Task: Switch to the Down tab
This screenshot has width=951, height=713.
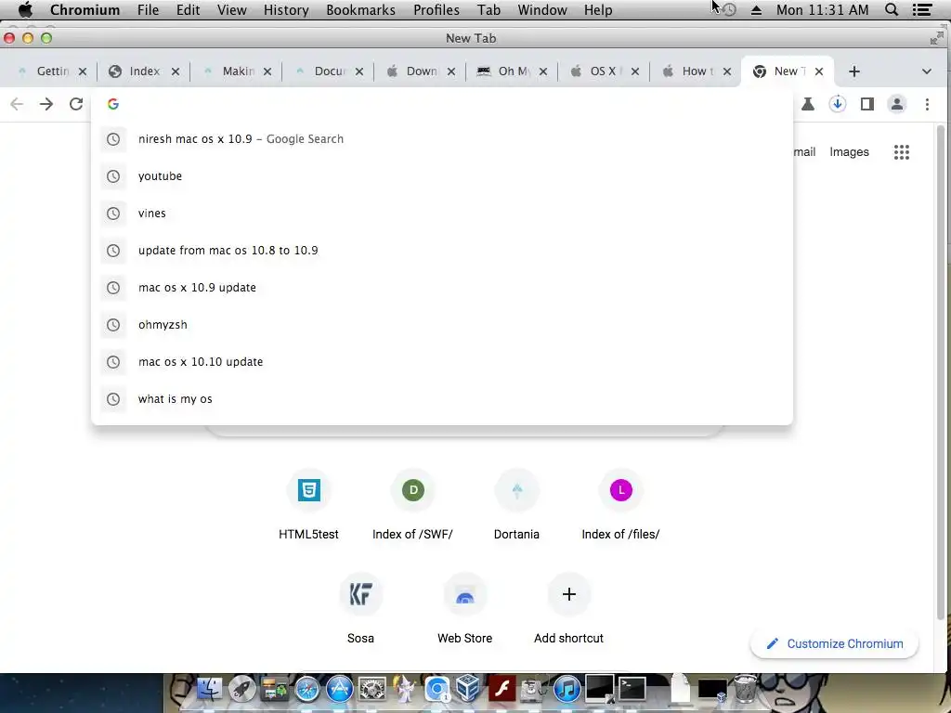Action: (x=421, y=71)
